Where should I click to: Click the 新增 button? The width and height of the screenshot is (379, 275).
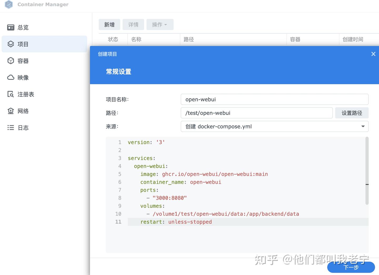(x=109, y=24)
